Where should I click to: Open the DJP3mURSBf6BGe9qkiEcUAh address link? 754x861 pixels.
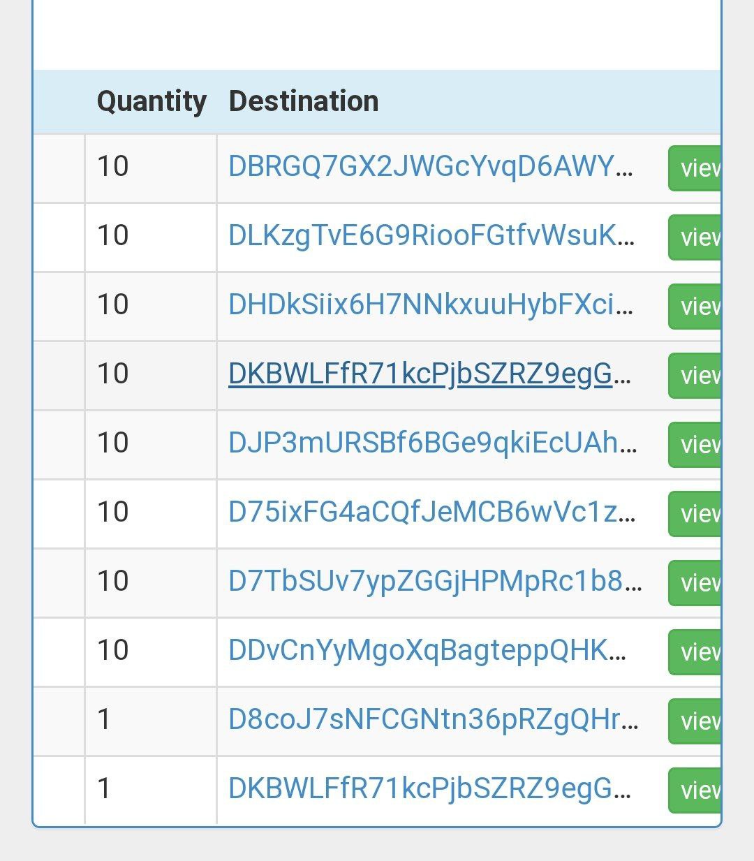coord(433,443)
